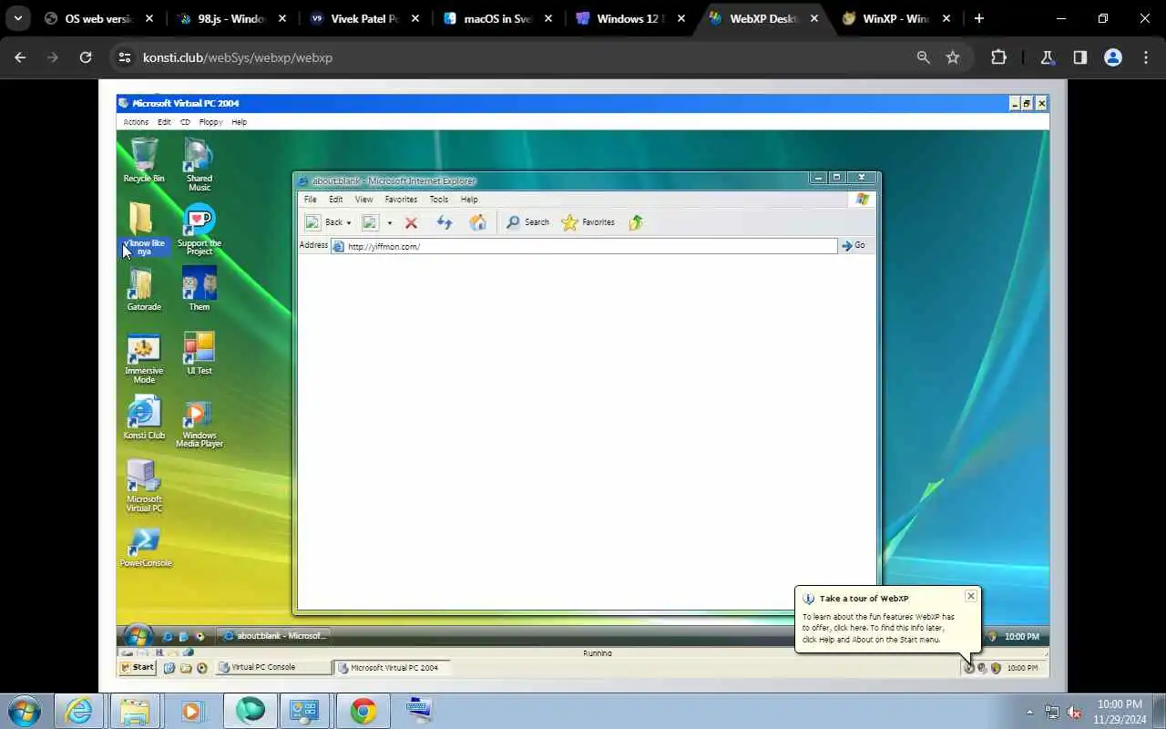This screenshot has height=729, width=1166.
Task: Open the Konsti Club shortcut
Action: pyautogui.click(x=144, y=418)
